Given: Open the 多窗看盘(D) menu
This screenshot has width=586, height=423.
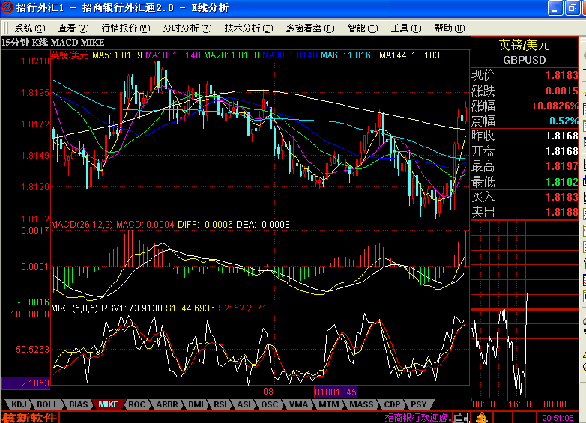Looking at the screenshot, I should (x=310, y=28).
